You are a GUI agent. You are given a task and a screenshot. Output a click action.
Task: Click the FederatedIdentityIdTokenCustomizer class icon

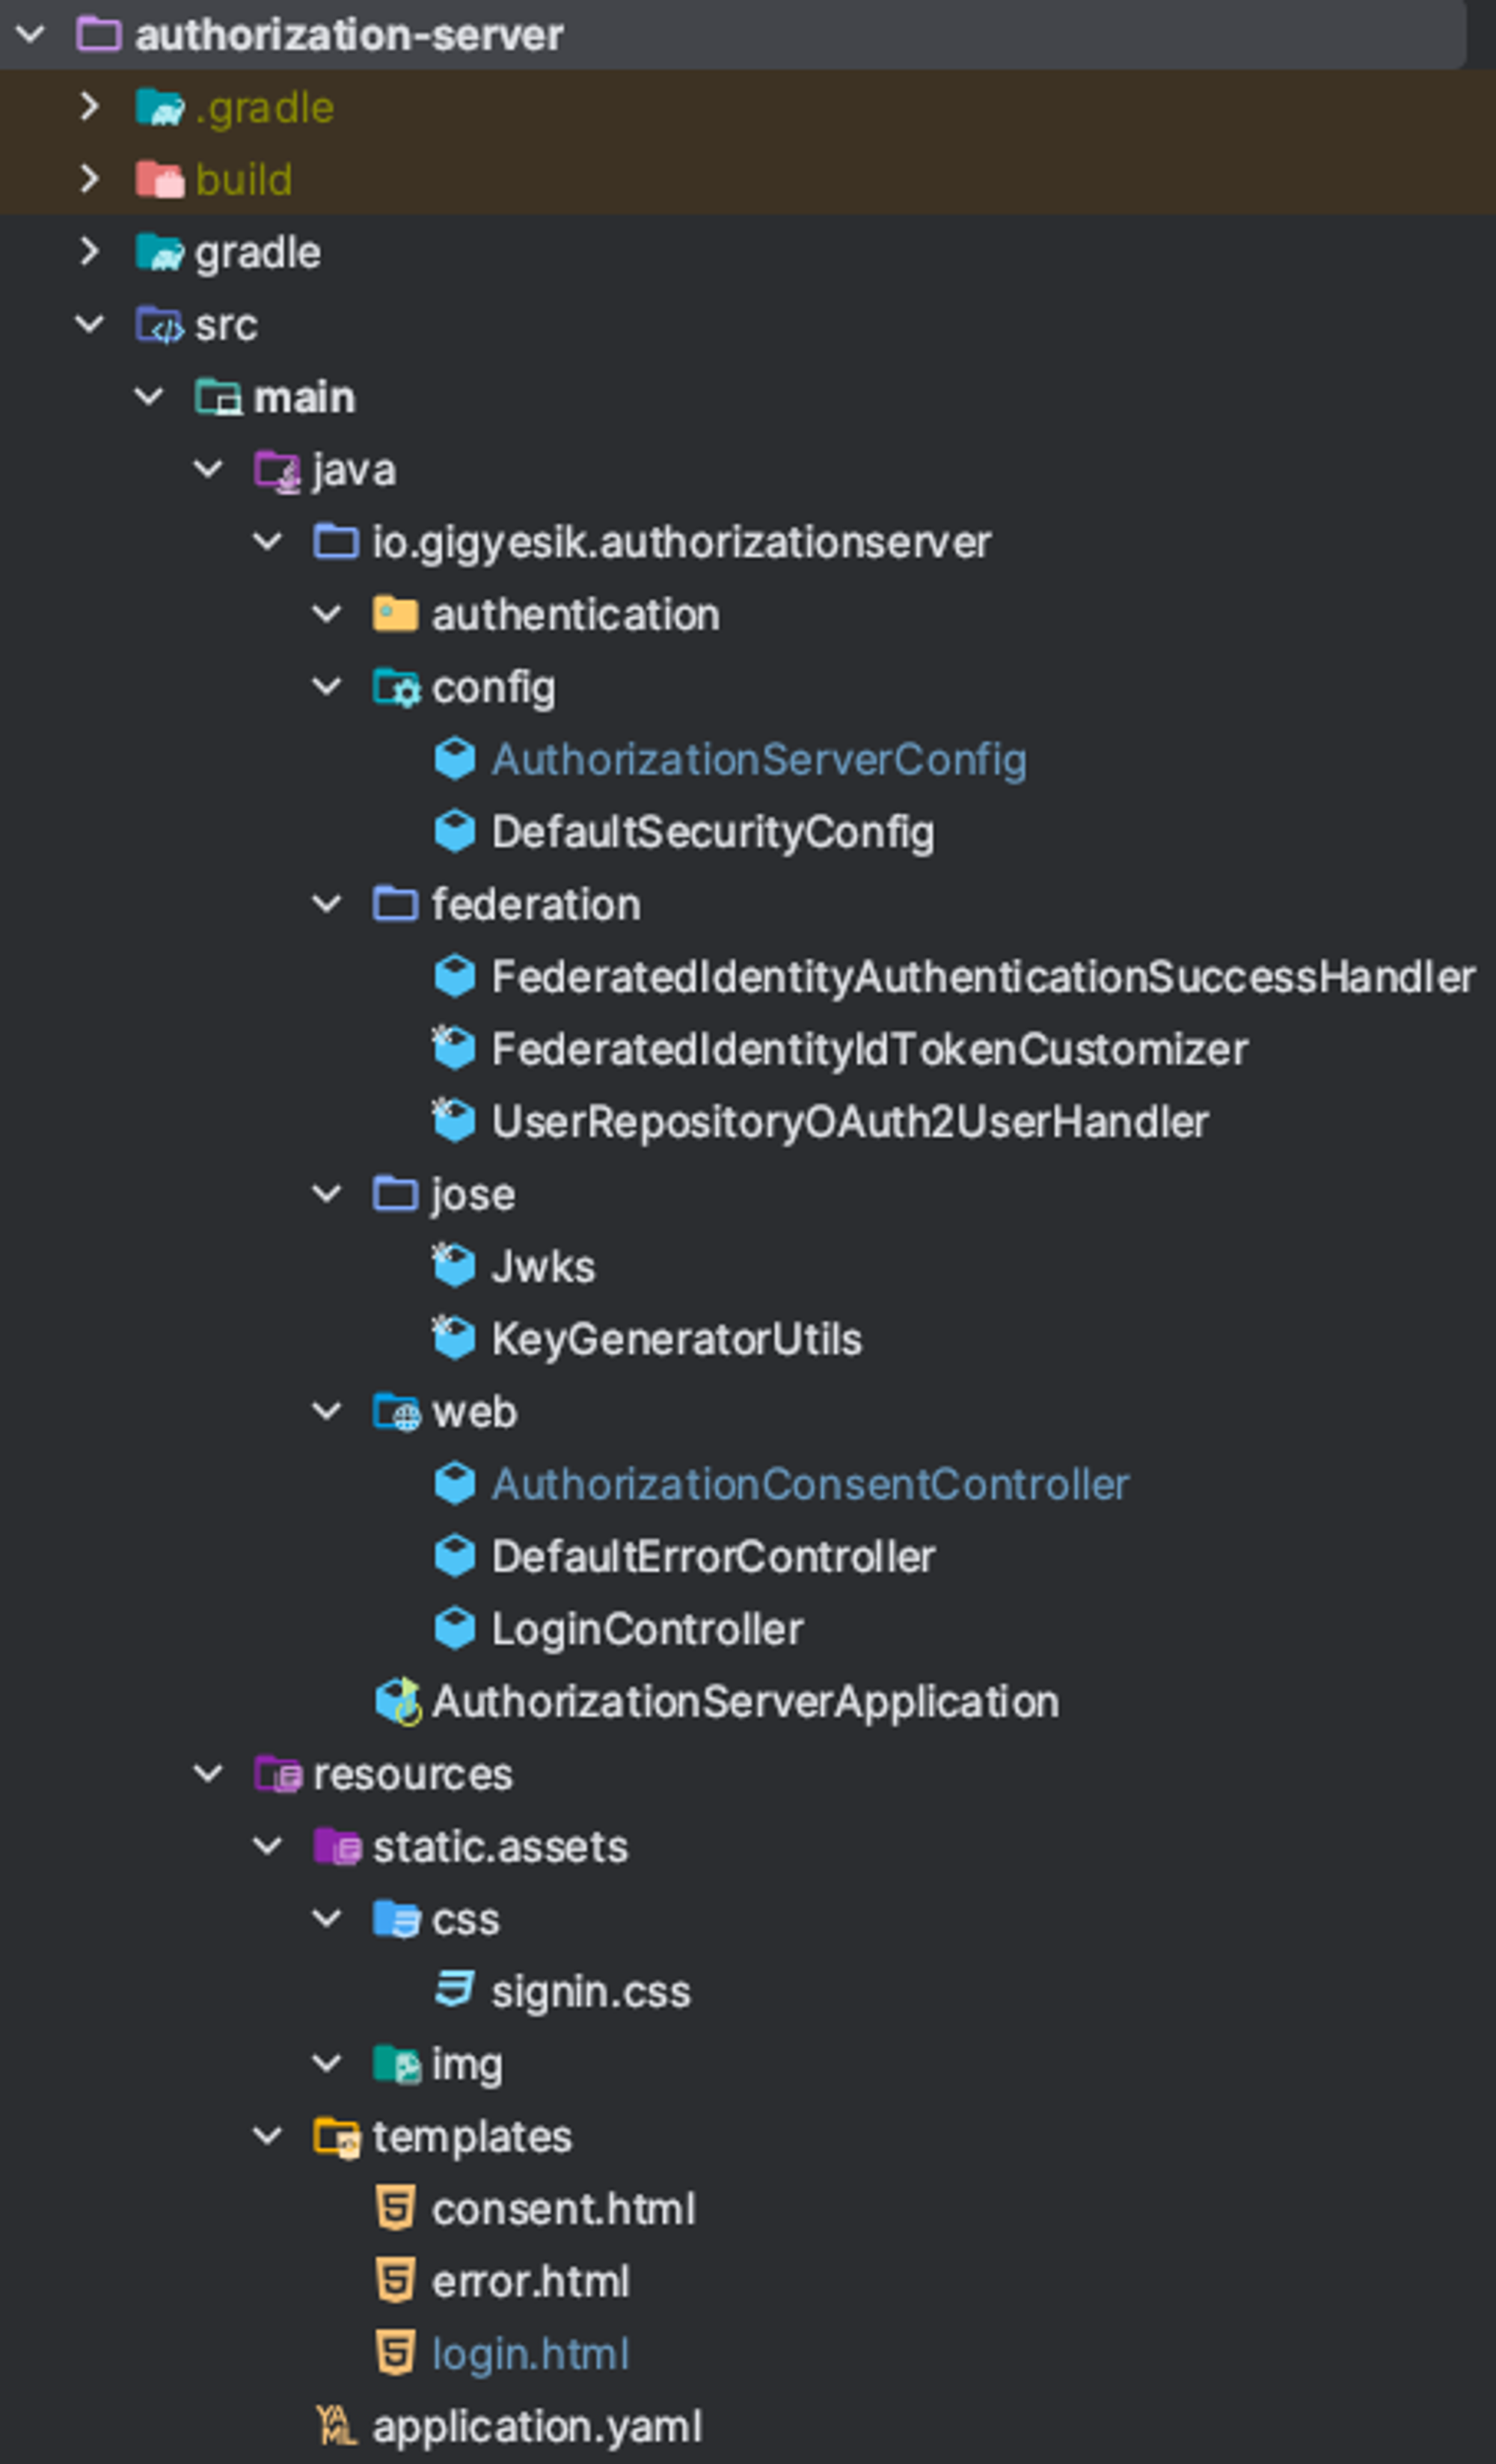[454, 1049]
